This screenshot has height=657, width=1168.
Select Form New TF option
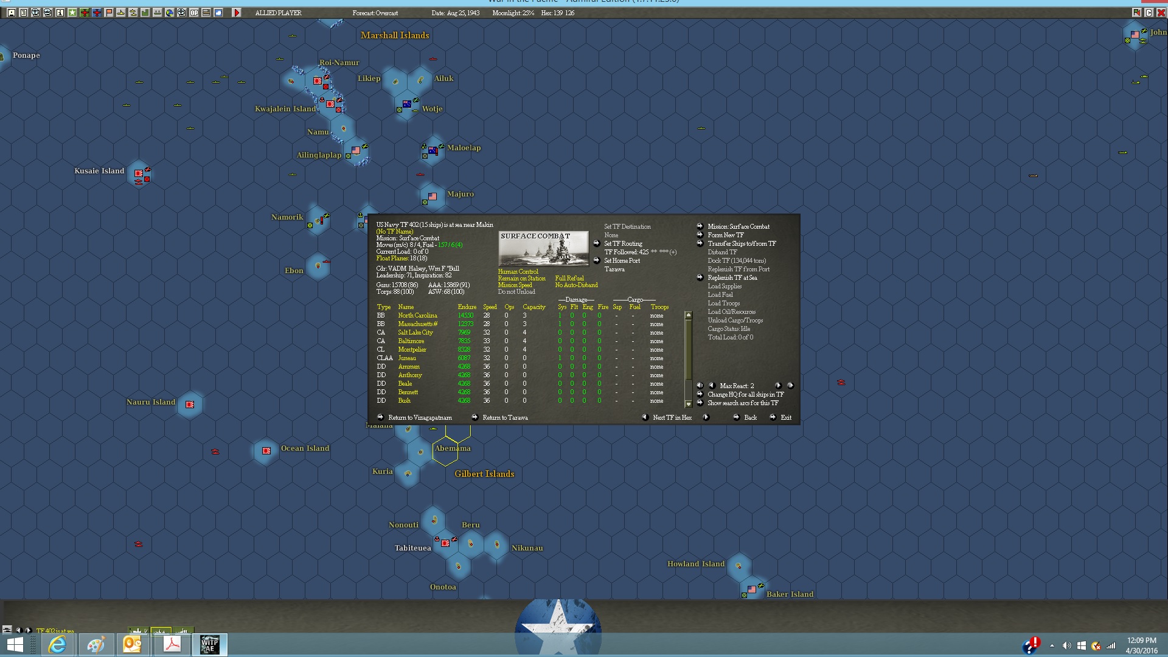coord(725,235)
